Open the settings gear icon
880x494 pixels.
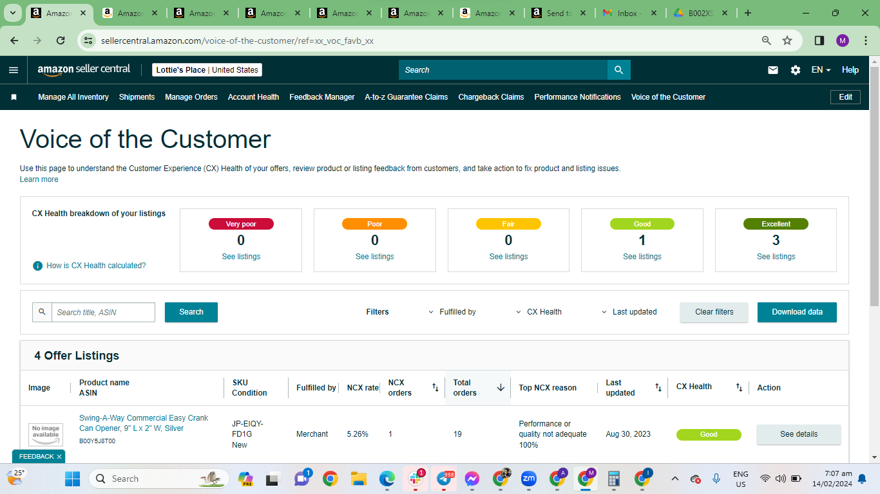click(796, 70)
